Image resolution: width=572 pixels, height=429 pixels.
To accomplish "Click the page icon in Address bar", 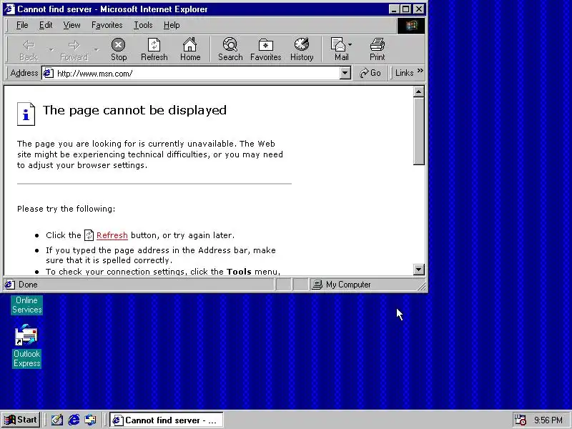I will 48,73.
